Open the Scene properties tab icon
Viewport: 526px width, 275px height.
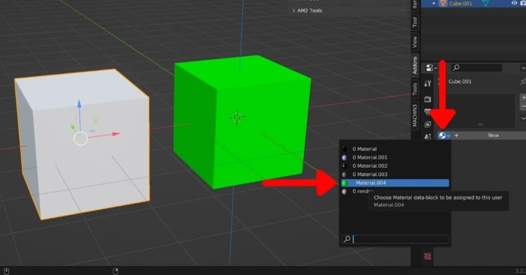click(427, 136)
